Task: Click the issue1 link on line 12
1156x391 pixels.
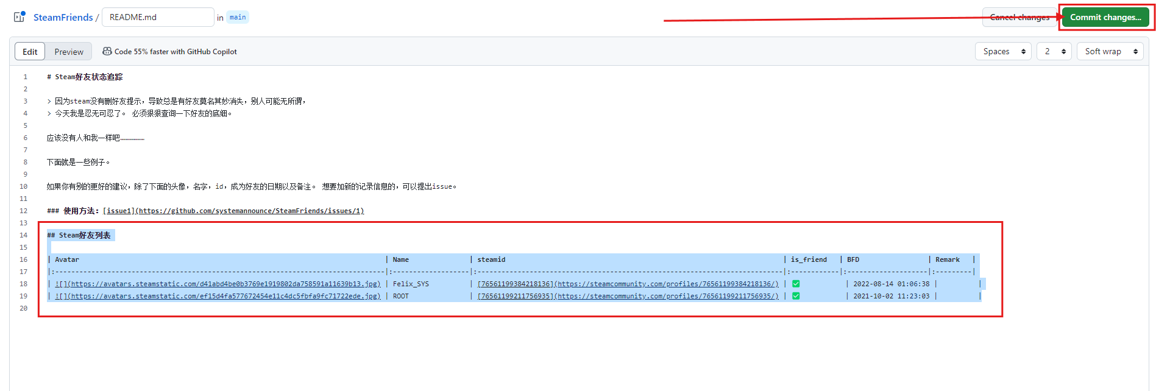Action: (x=233, y=211)
